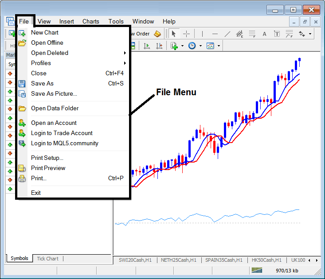Select Open an Account
The image size is (325, 279).
(x=74, y=123)
